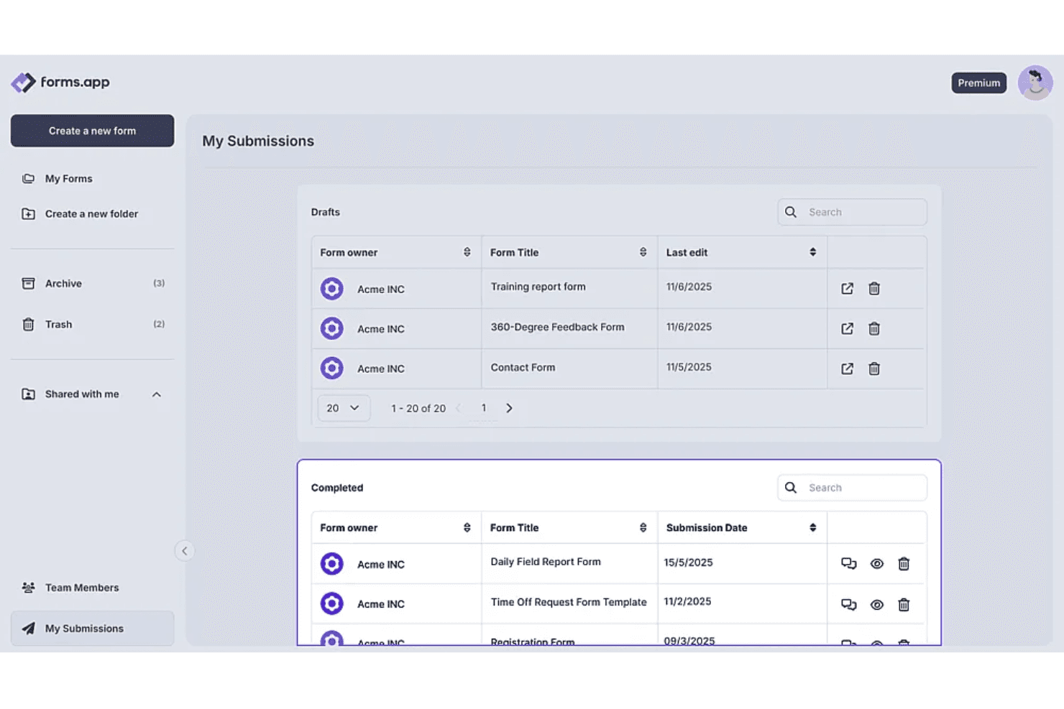
Task: Select page 1 in Drafts pagination
Action: pos(484,408)
